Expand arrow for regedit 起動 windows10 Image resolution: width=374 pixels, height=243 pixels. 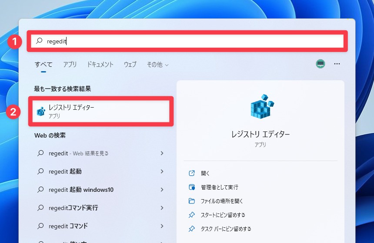(162, 190)
